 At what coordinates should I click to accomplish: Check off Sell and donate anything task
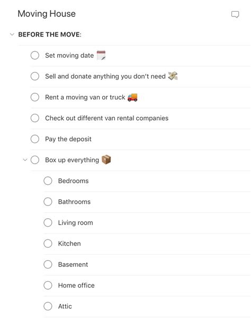(35, 76)
